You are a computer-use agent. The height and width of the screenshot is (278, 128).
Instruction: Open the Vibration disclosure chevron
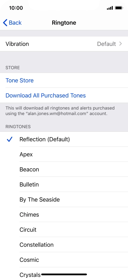tap(121, 44)
